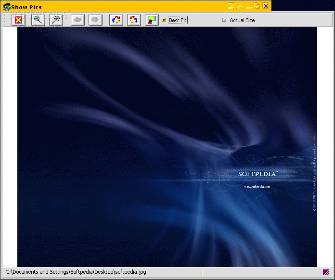Click the zoom in magnifier button
Viewport: 335px width, 280px height.
point(56,20)
